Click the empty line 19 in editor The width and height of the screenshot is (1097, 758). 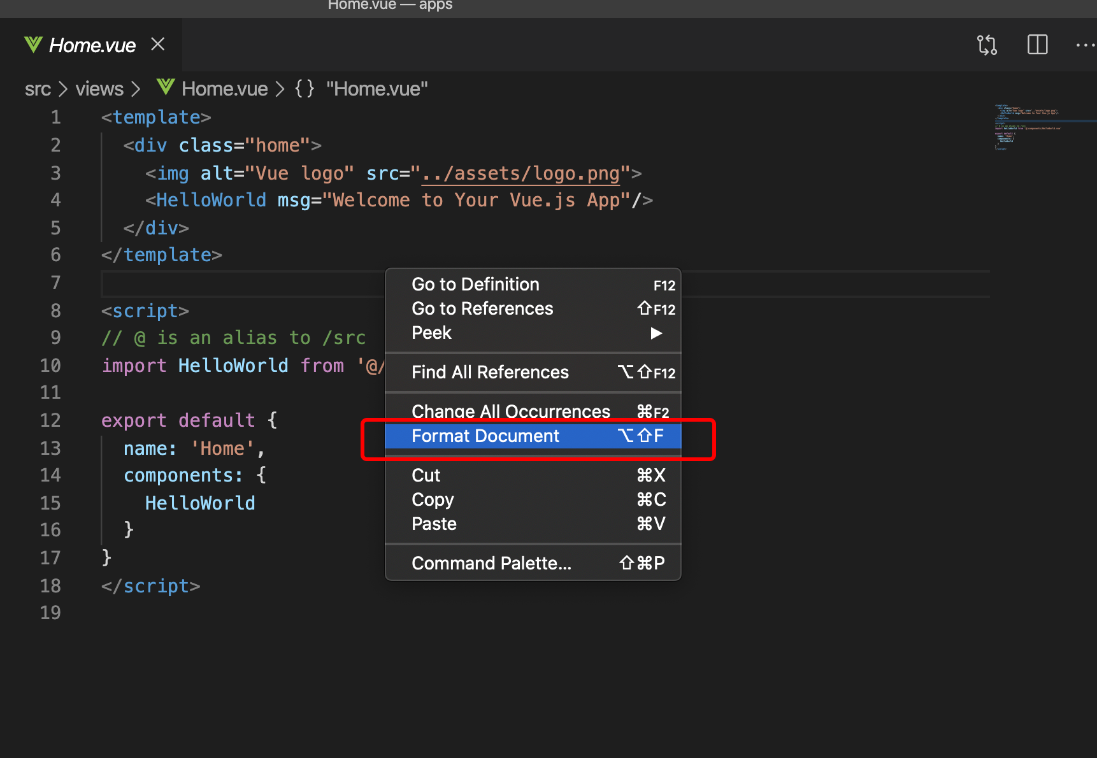[545, 613]
